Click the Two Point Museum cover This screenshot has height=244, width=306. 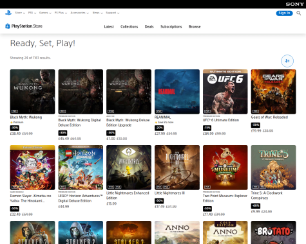click(225, 168)
